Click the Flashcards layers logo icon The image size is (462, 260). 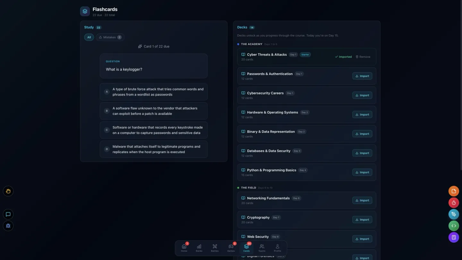pos(85,11)
